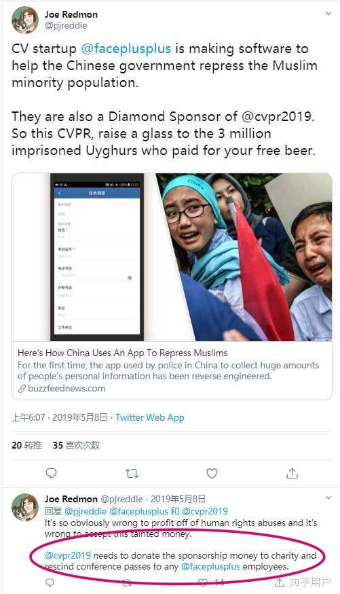Expand the reply tweet's options chevron
Image resolution: width=340 pixels, height=594 pixels.
click(328, 497)
